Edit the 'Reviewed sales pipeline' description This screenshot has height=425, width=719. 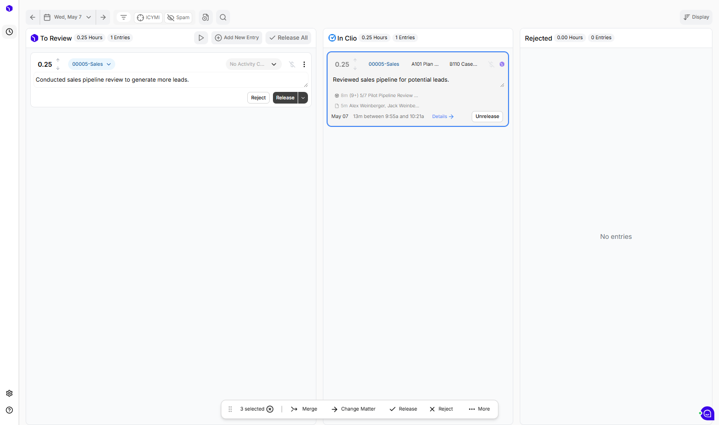click(418, 80)
